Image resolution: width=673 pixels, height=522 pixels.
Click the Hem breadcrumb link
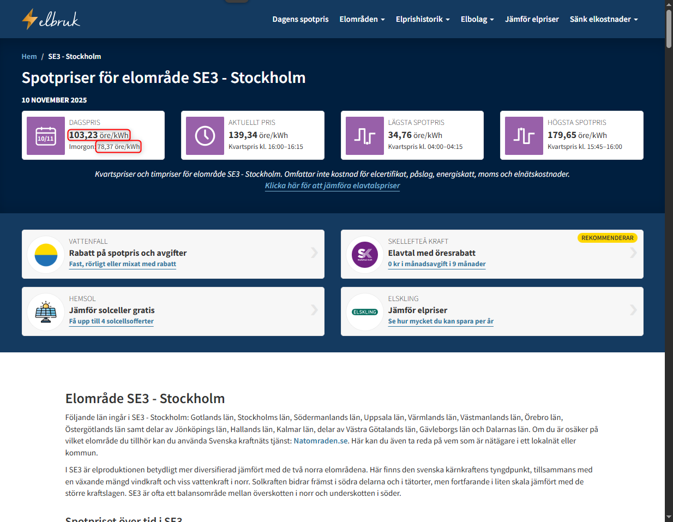tap(29, 57)
